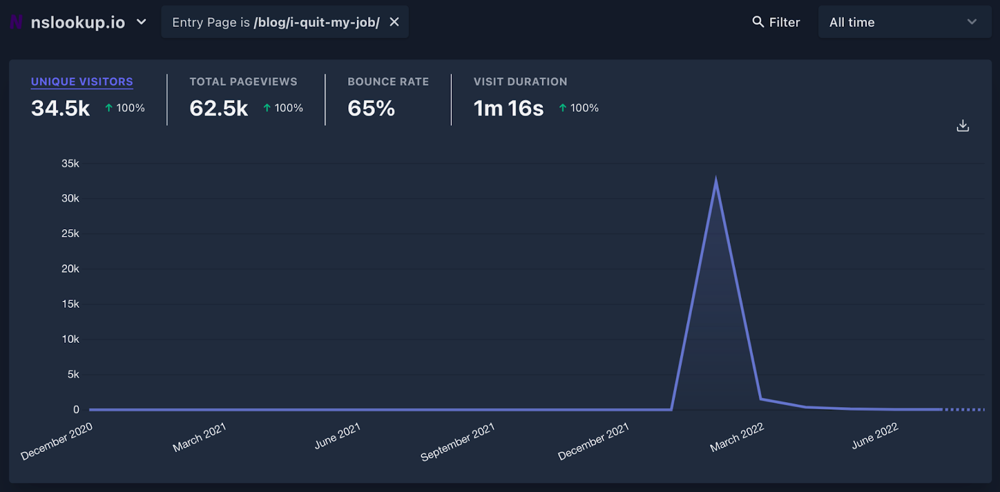The width and height of the screenshot is (1000, 492).
Task: Click the March 2022 x-axis label
Action: click(x=737, y=437)
